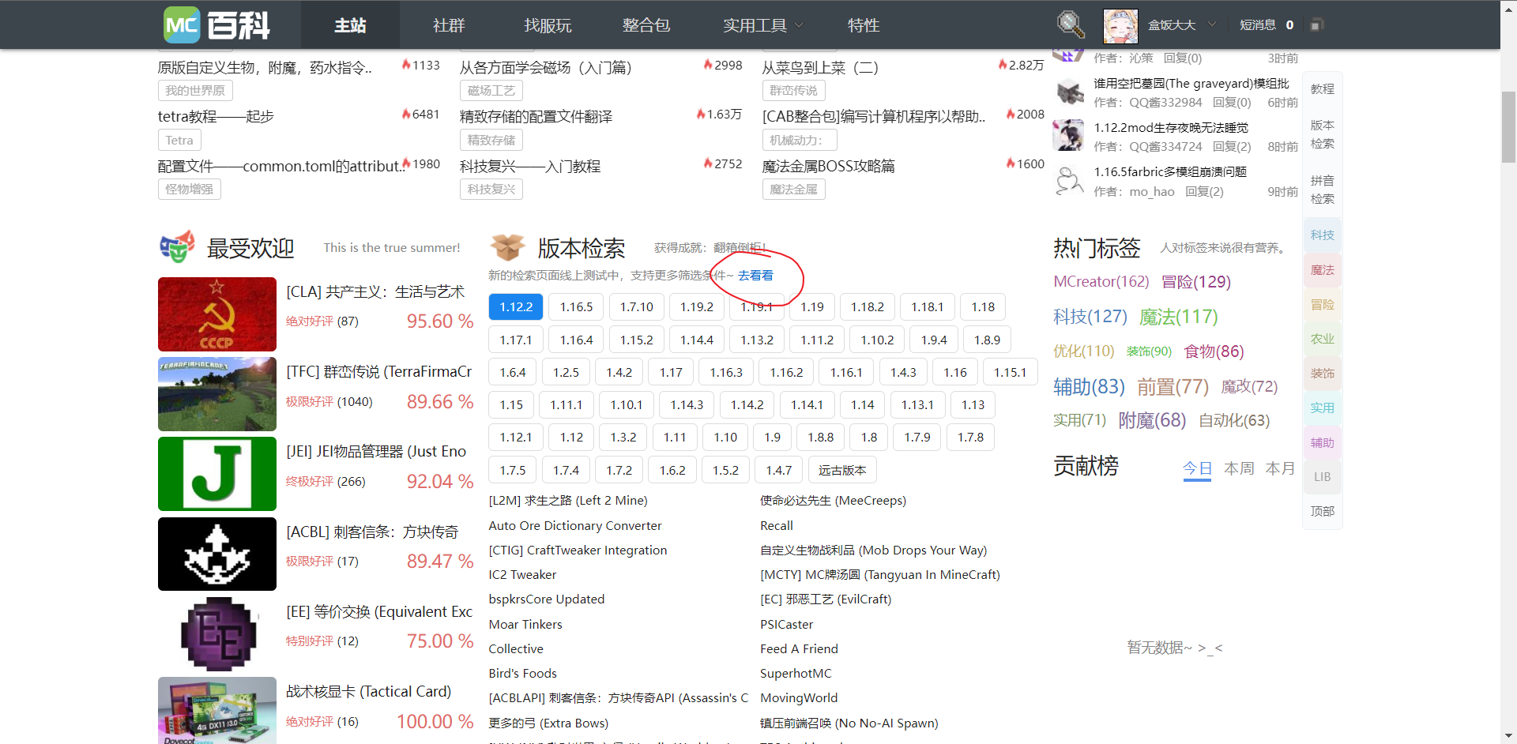Click avatar of 1.16.5farbric crash post
1517x744 pixels.
click(x=1069, y=181)
